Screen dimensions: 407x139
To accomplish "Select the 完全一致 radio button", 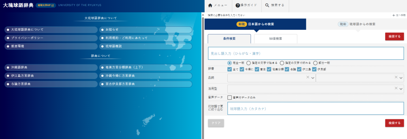I will coord(230,63).
